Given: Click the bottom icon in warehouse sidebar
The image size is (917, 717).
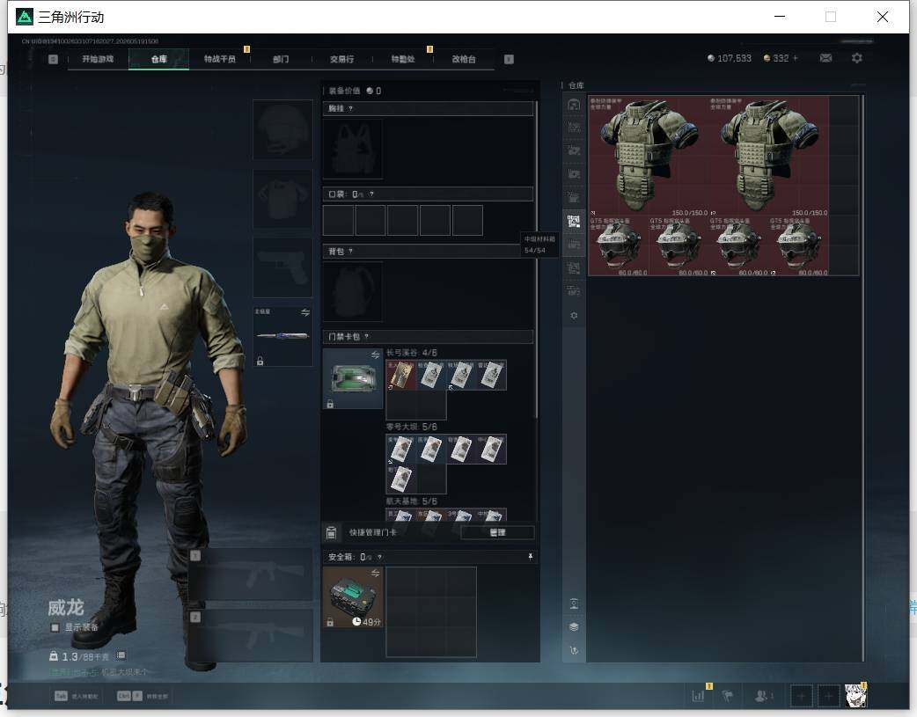Looking at the screenshot, I should coord(574,650).
